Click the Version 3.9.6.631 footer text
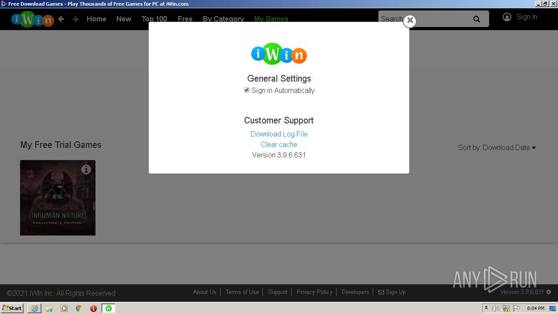 coord(522,292)
